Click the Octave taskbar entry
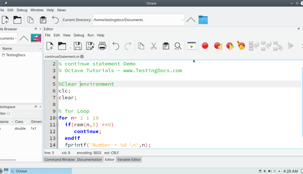303x174 pixels. (x=41, y=171)
